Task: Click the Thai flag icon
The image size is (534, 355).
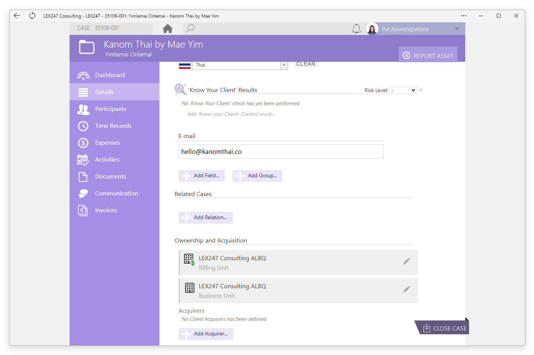Action: [185, 66]
